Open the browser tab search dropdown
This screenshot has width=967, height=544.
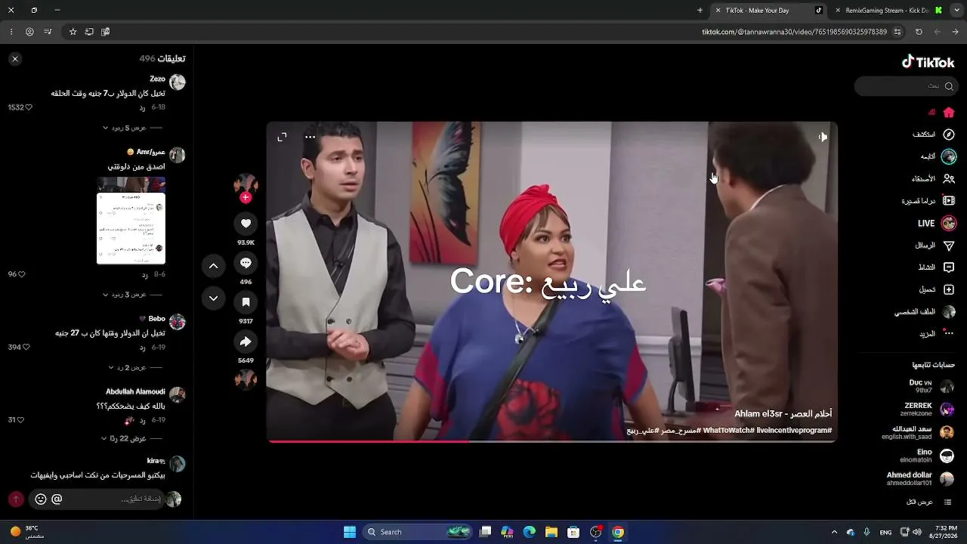(956, 11)
